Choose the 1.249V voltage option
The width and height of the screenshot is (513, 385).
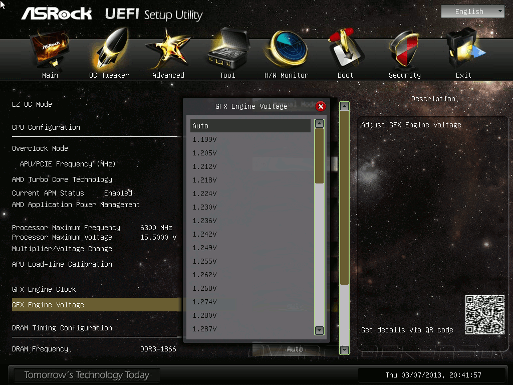click(250, 248)
